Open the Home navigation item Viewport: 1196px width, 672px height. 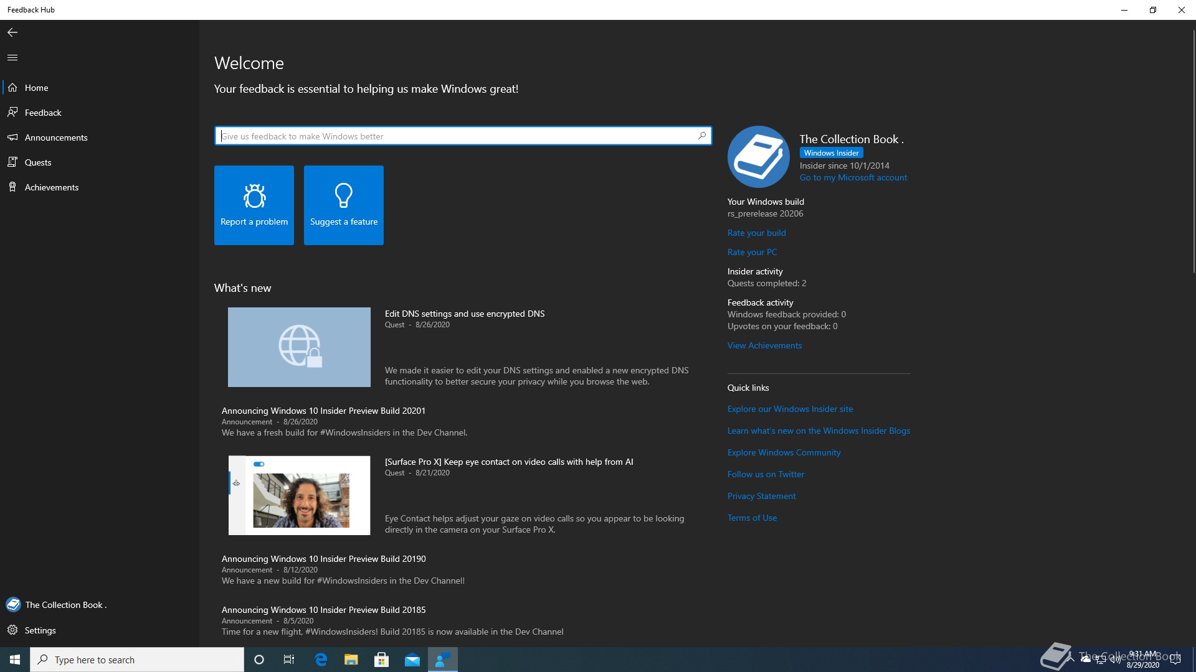pyautogui.click(x=100, y=88)
